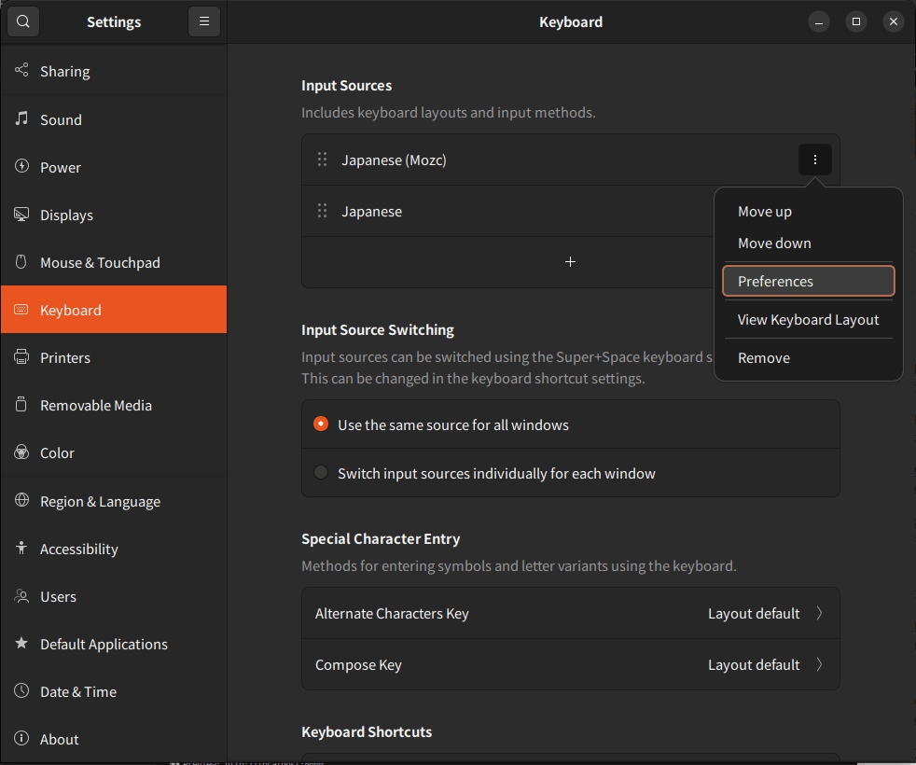
Task: Open the Settings hamburger menu
Action: [x=203, y=21]
